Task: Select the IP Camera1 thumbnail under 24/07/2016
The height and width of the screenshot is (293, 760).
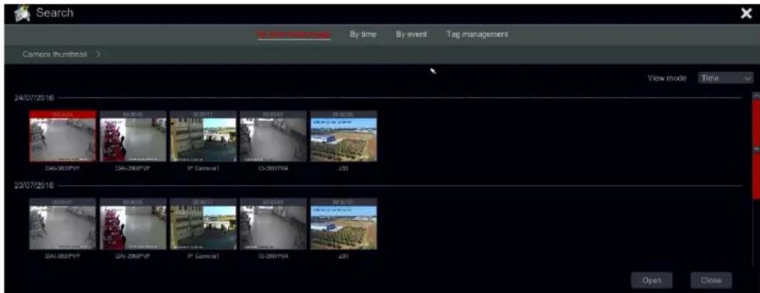Action: (x=203, y=136)
